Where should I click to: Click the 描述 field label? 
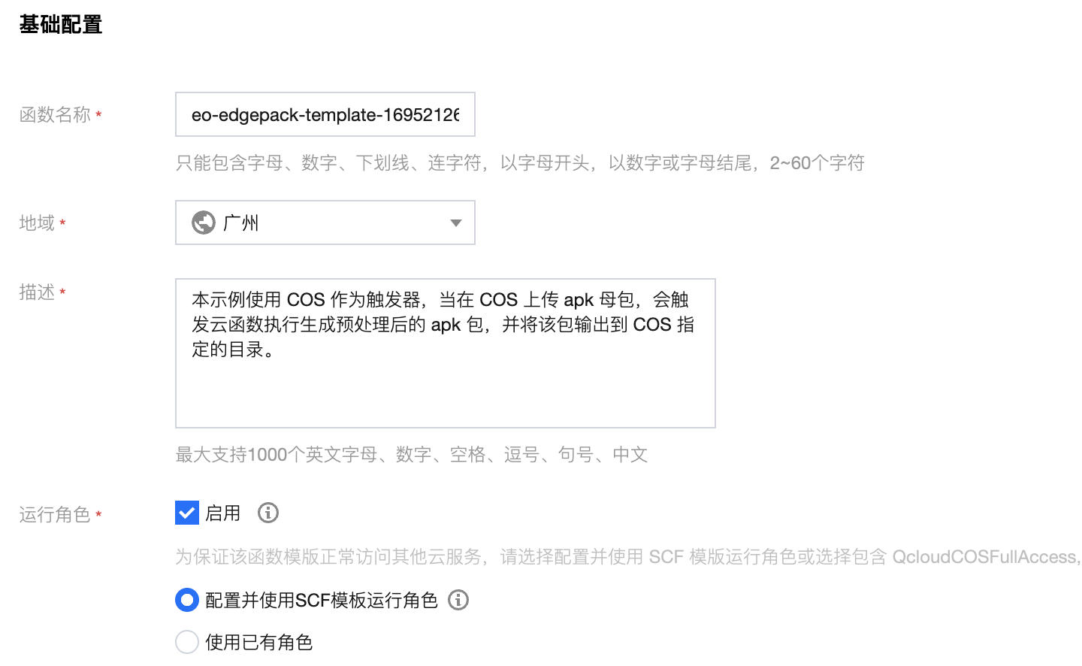tap(37, 292)
